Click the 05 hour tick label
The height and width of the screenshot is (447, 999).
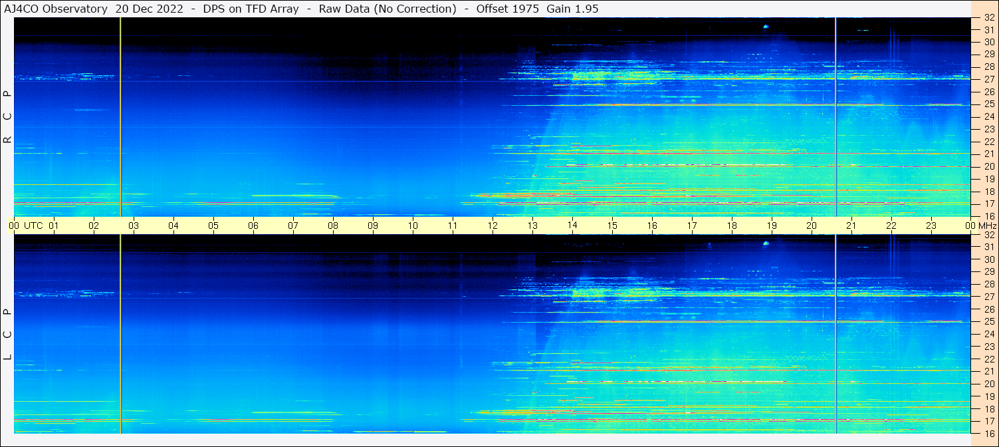[213, 225]
